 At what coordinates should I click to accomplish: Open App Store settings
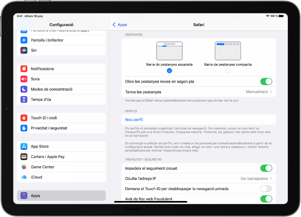pos(61,146)
